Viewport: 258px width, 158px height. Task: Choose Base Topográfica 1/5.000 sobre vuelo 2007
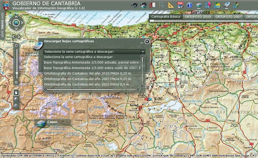pos(92,68)
